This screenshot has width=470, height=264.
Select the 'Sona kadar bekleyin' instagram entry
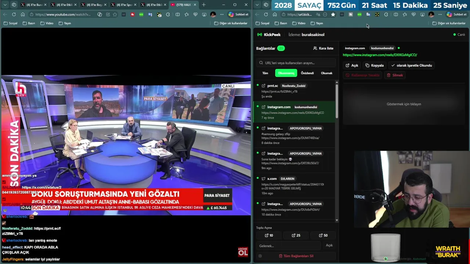point(294,161)
